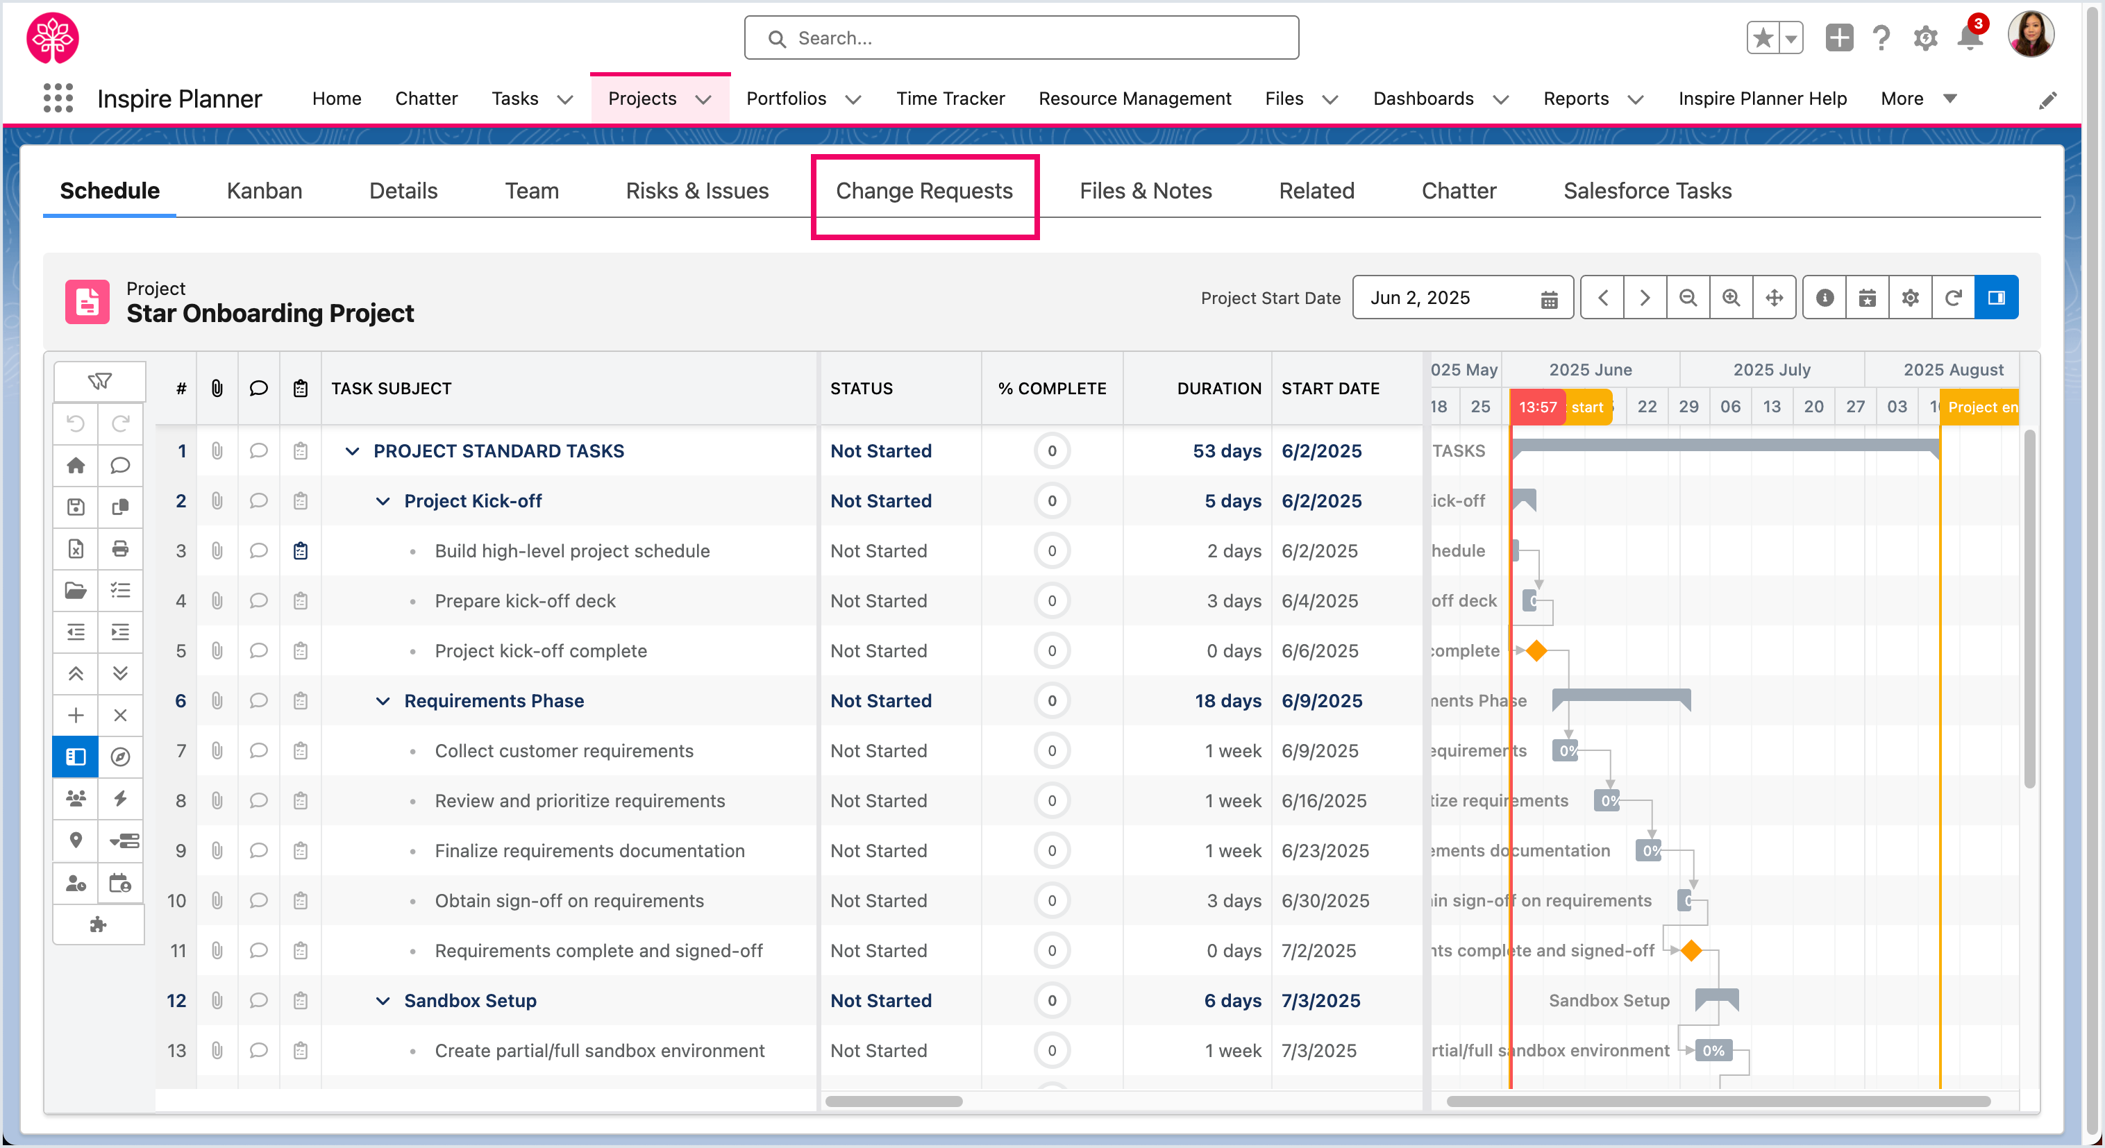The width and height of the screenshot is (2105, 1148).
Task: Click the info circle icon in Gantt toolbar
Action: [x=1825, y=298]
